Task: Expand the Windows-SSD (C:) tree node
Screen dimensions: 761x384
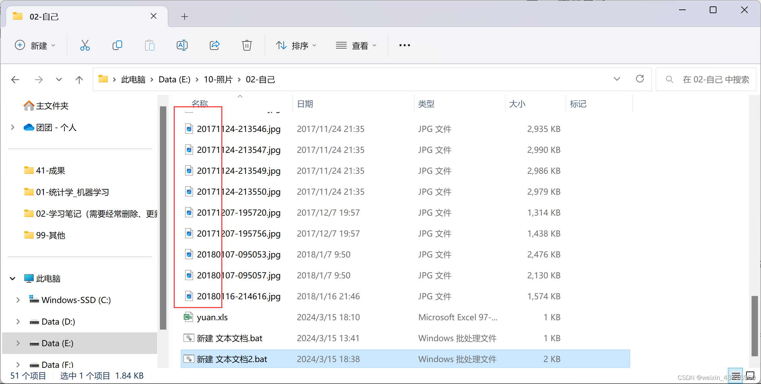Action: coord(18,300)
